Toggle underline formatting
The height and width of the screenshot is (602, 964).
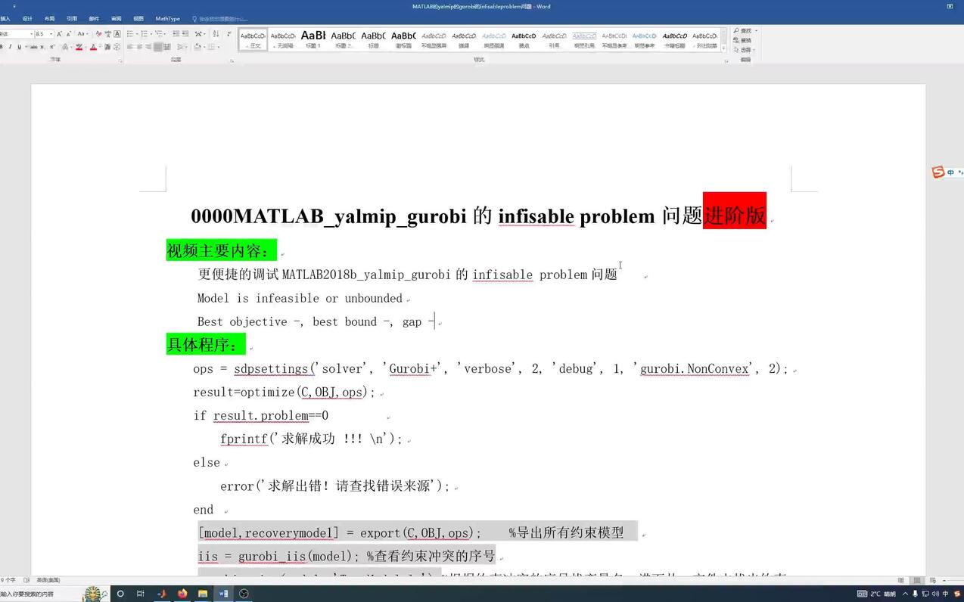(x=19, y=47)
